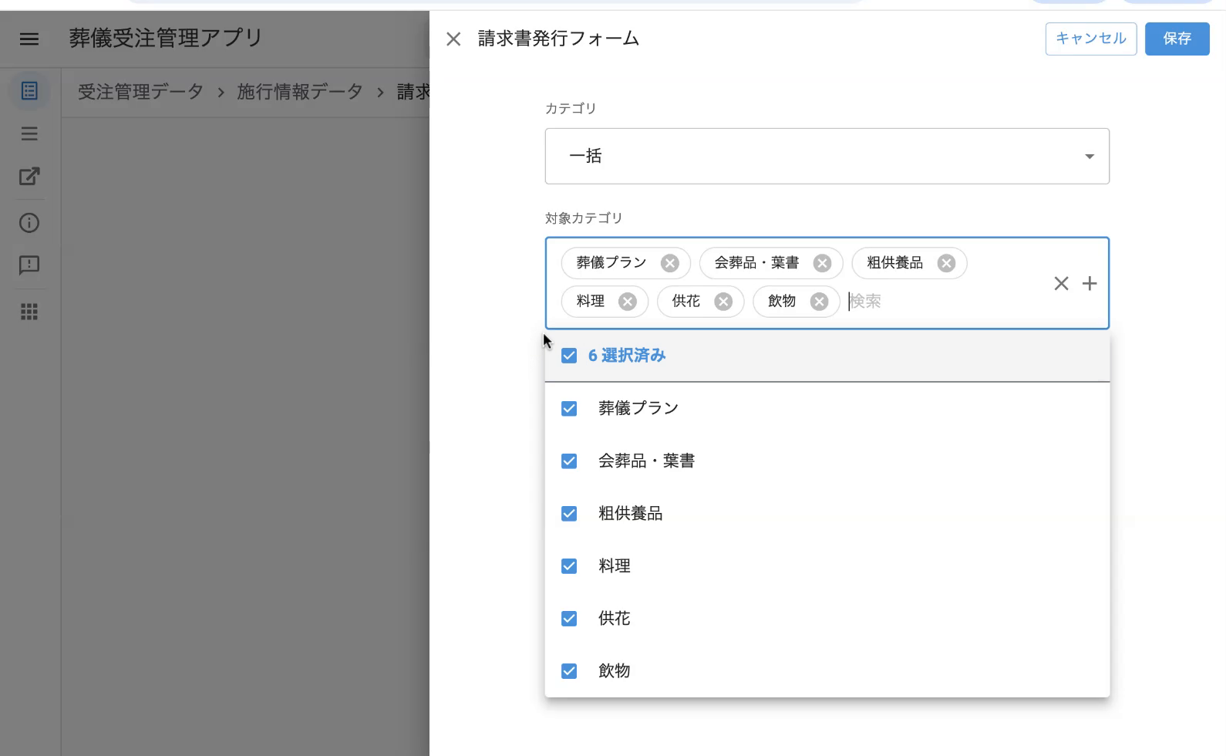Image resolution: width=1226 pixels, height=756 pixels.
Task: Click the plus icon in 対象カテゴリ field
Action: pos(1090,283)
